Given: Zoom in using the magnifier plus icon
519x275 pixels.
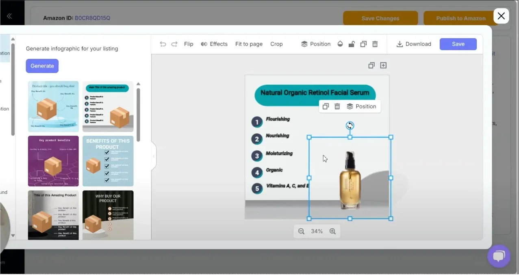Looking at the screenshot, I should (x=332, y=231).
